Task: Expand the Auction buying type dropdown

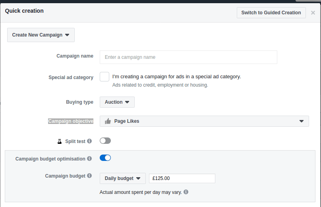Action: coord(117,102)
